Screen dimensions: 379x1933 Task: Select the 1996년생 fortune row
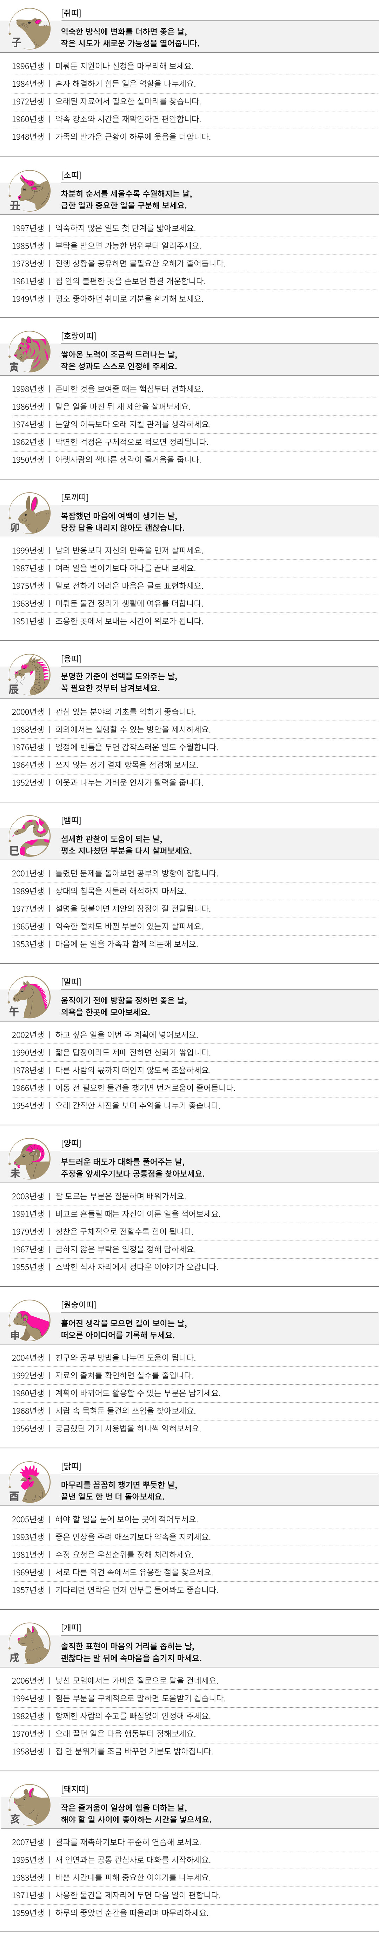(189, 66)
